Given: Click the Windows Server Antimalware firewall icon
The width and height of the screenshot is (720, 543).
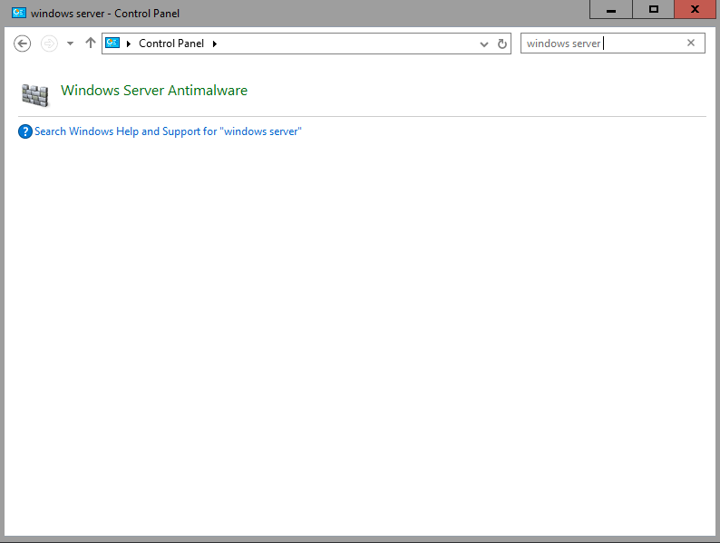Looking at the screenshot, I should click(35, 95).
